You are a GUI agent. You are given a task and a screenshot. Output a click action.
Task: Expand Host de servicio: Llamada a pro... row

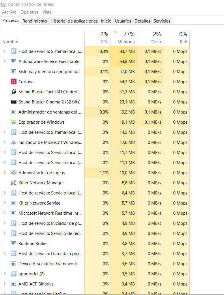(x=5, y=253)
